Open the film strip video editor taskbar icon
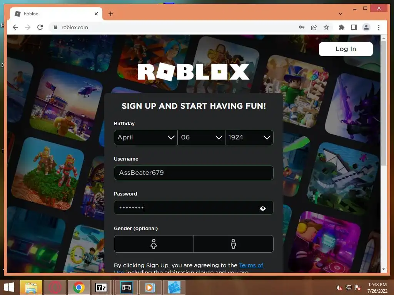Viewport: 394px width, 295px height. point(126,287)
